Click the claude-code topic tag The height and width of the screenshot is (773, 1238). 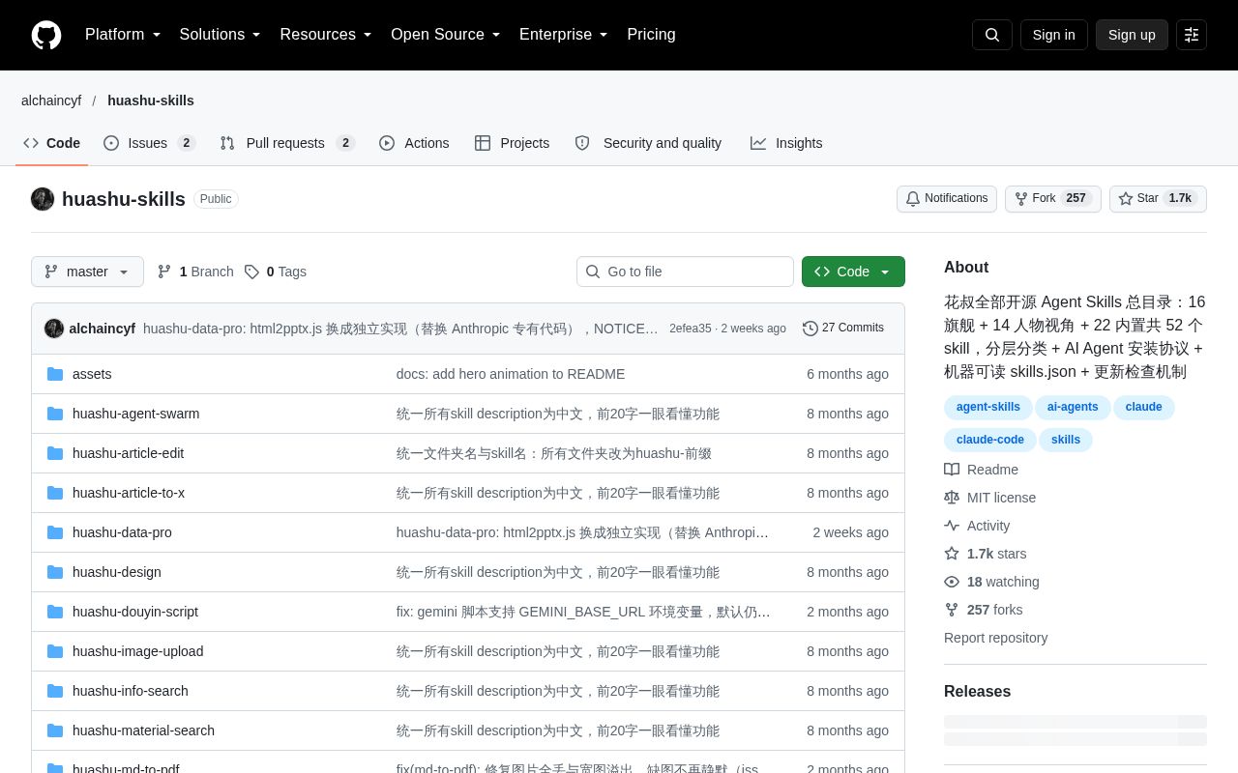click(989, 440)
